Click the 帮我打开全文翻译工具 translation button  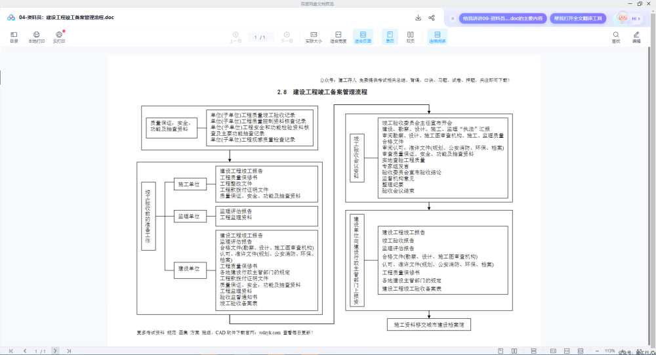point(578,18)
